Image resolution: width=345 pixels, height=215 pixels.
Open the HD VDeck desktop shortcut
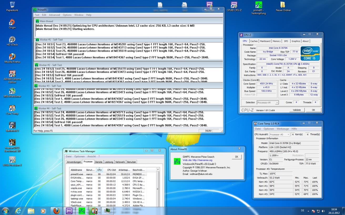coord(12,41)
